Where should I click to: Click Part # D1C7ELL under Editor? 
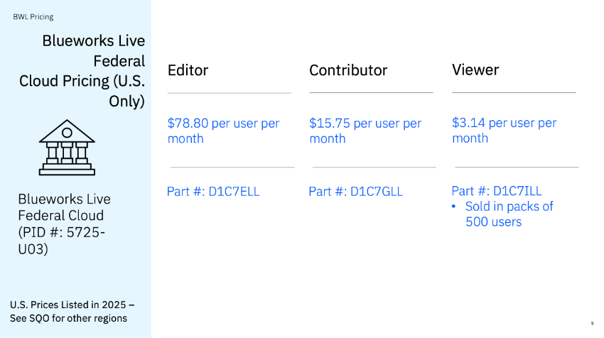pyautogui.click(x=214, y=191)
